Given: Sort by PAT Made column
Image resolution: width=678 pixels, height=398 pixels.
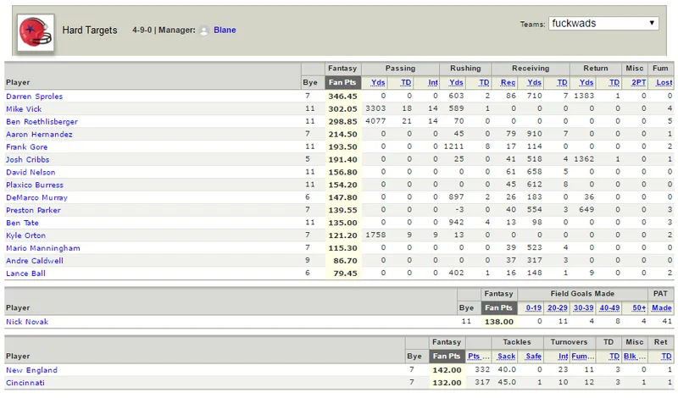Looking at the screenshot, I should tap(662, 308).
